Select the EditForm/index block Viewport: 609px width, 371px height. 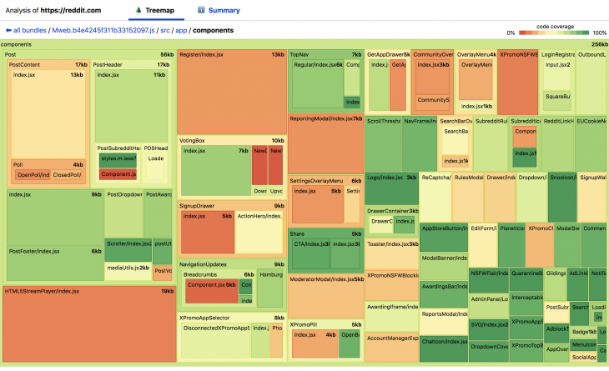point(483,245)
